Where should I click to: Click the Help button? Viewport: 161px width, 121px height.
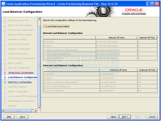tap(9, 117)
